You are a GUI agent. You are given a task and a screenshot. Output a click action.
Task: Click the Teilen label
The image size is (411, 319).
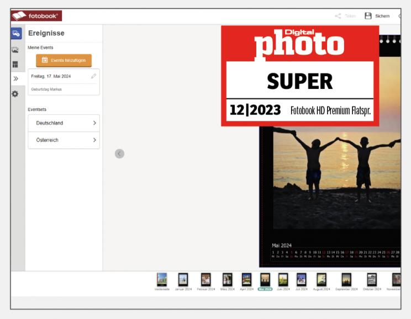point(350,16)
